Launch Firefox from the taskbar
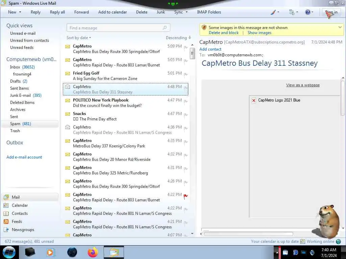 coord(93,252)
